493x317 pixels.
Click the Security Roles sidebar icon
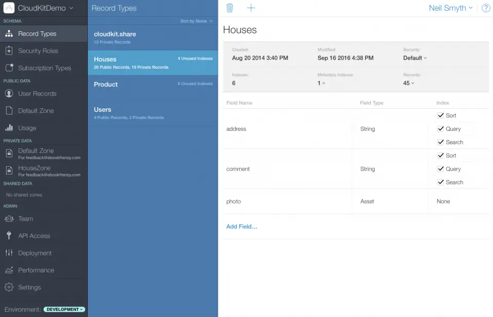point(9,51)
